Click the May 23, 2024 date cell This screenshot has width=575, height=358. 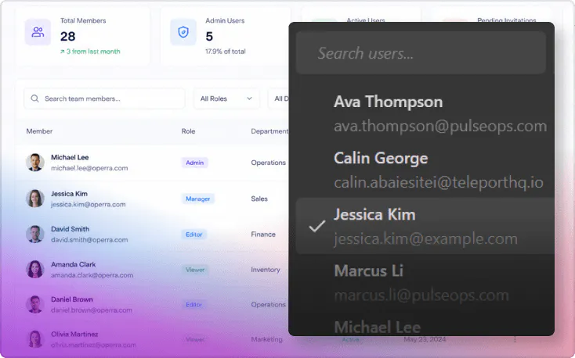point(425,339)
